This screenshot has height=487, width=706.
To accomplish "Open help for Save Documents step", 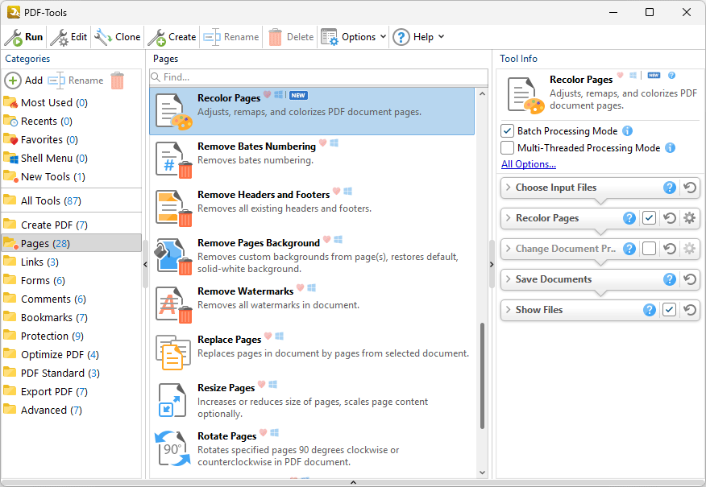I will [670, 279].
